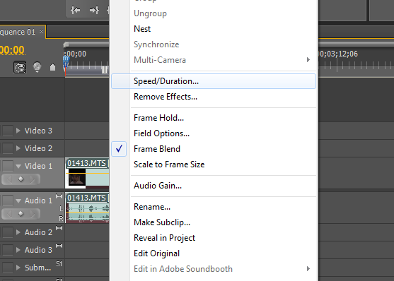Click the Audio 2 track type icon

[x=59, y=228]
